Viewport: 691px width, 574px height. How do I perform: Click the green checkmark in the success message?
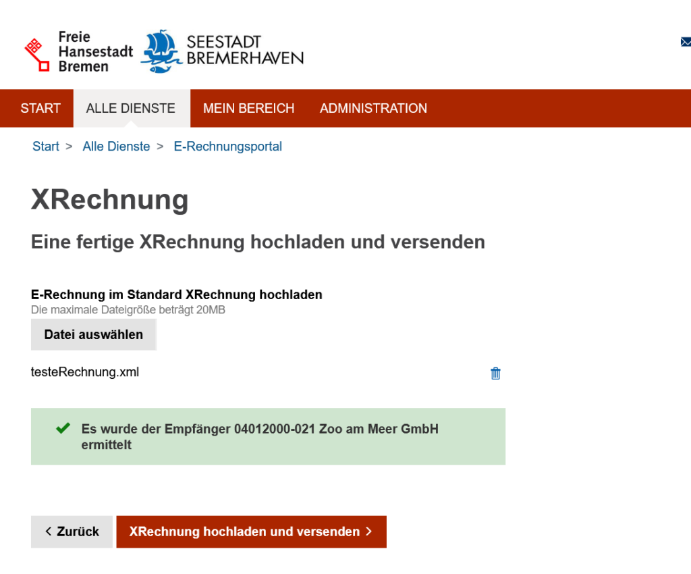point(63,428)
